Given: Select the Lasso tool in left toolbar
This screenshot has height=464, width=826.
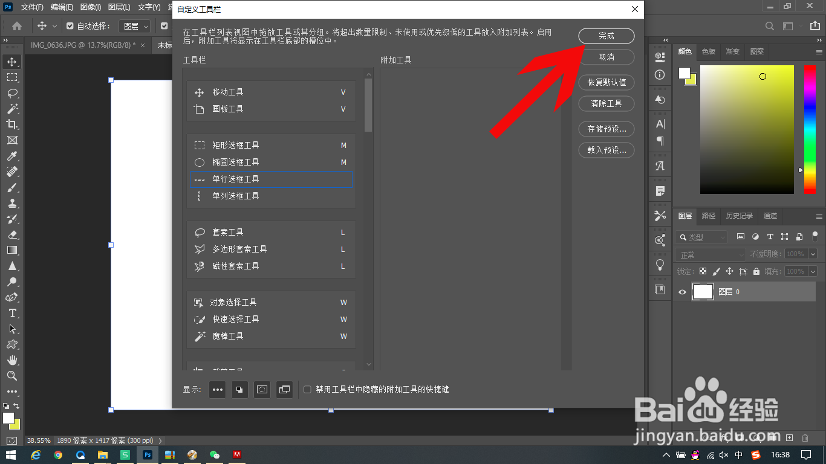Looking at the screenshot, I should [11, 93].
